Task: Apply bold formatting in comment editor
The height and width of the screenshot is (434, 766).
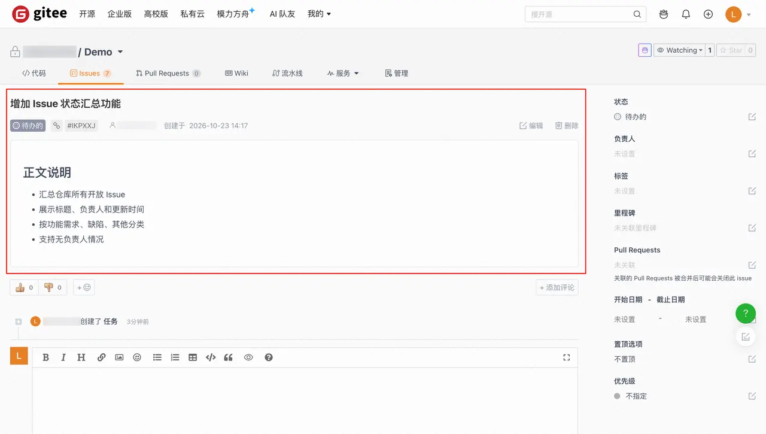Action: coord(45,357)
